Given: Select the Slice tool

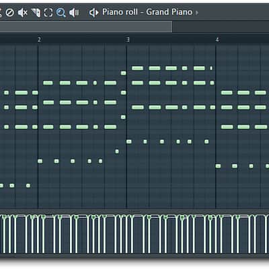Looking at the screenshot, I should point(36,13).
